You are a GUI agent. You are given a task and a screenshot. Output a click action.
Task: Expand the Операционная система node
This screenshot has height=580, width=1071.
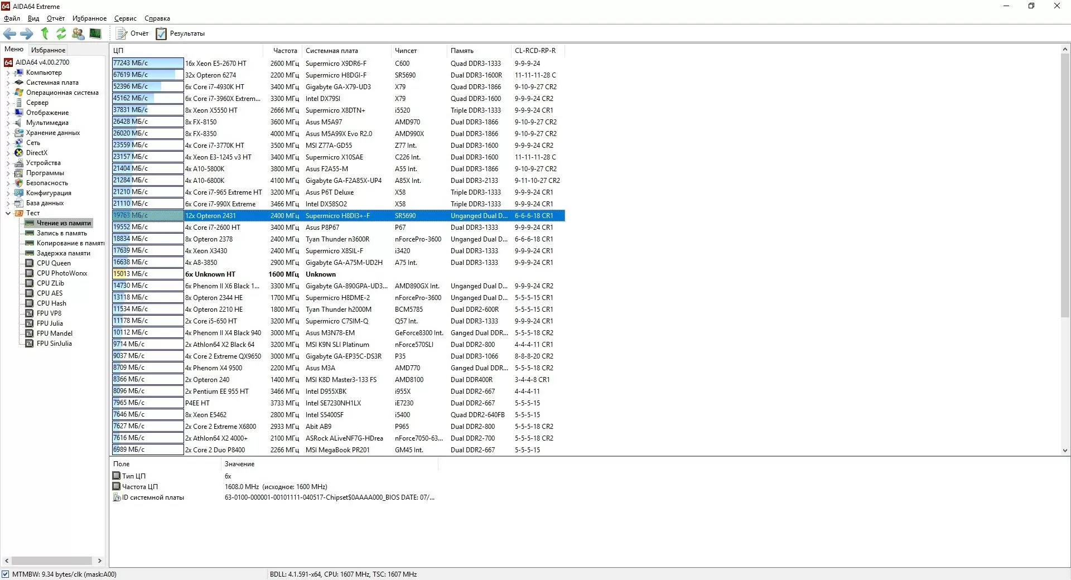point(8,93)
